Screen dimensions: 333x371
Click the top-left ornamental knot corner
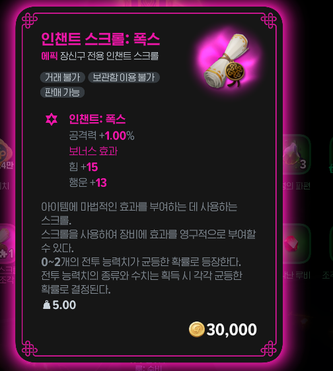click(x=30, y=21)
